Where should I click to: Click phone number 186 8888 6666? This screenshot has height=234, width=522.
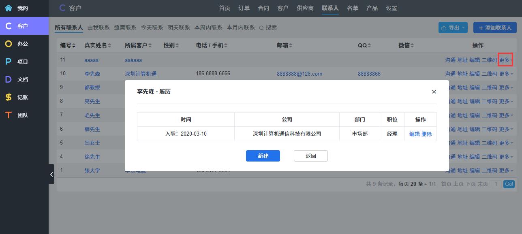tap(213, 74)
